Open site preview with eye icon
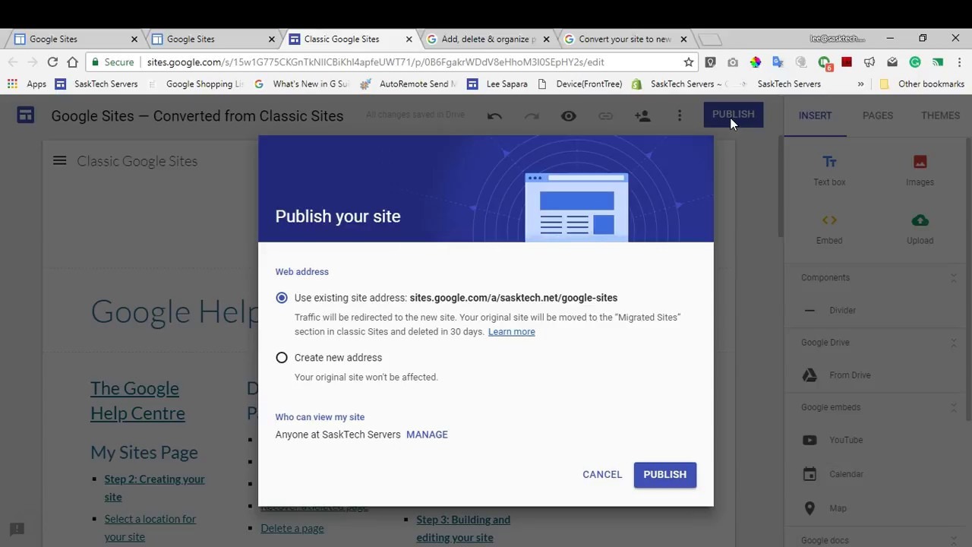 pos(568,116)
